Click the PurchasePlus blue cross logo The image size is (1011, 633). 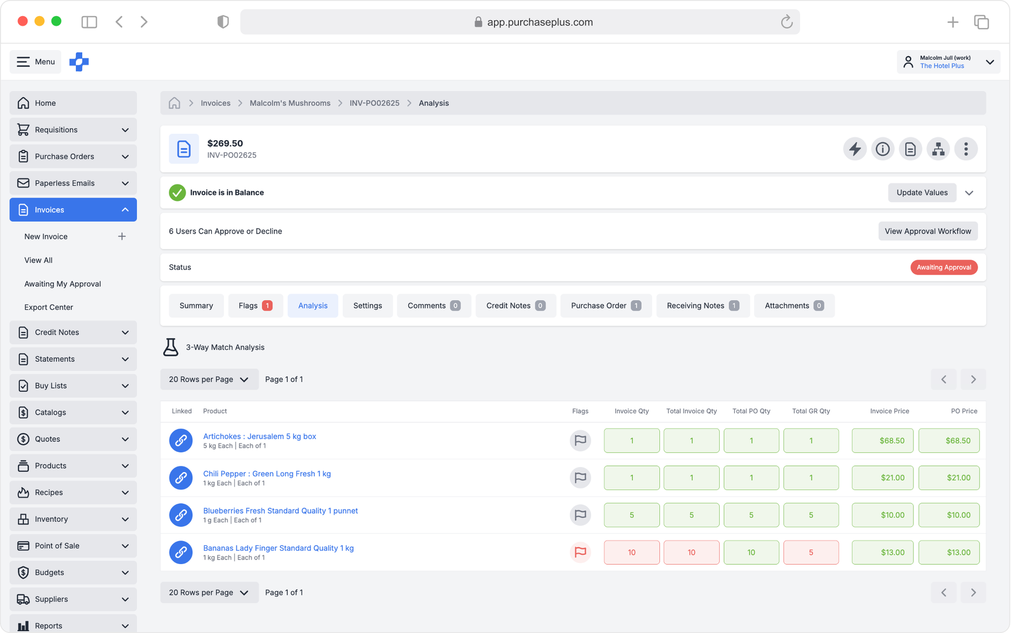coord(79,62)
